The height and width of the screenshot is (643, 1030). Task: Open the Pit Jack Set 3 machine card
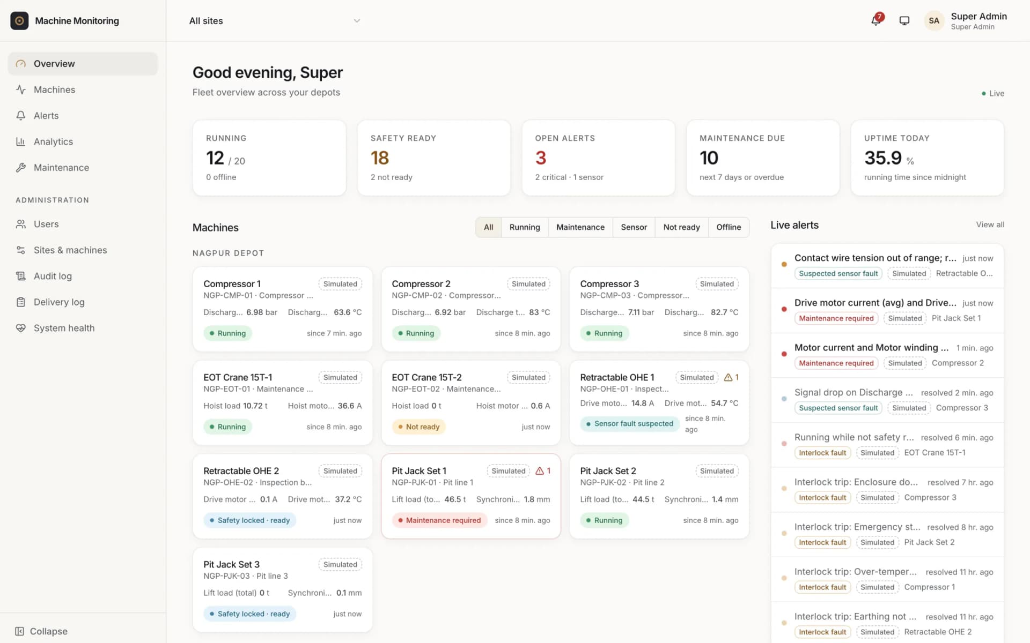tap(283, 590)
